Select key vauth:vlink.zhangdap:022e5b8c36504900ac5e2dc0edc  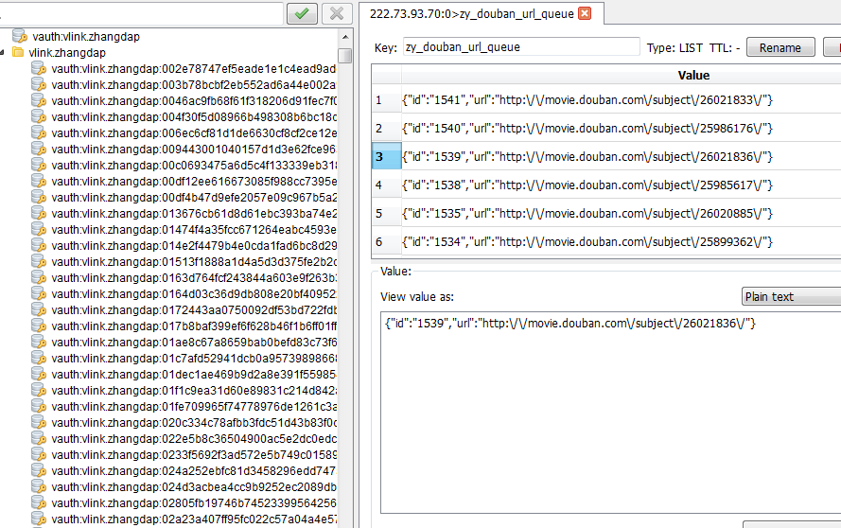tap(194, 439)
